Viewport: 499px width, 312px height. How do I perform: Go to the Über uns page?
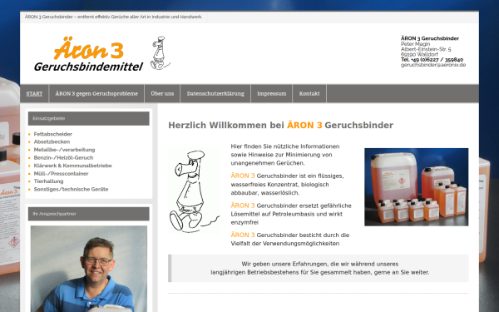pyautogui.click(x=162, y=93)
